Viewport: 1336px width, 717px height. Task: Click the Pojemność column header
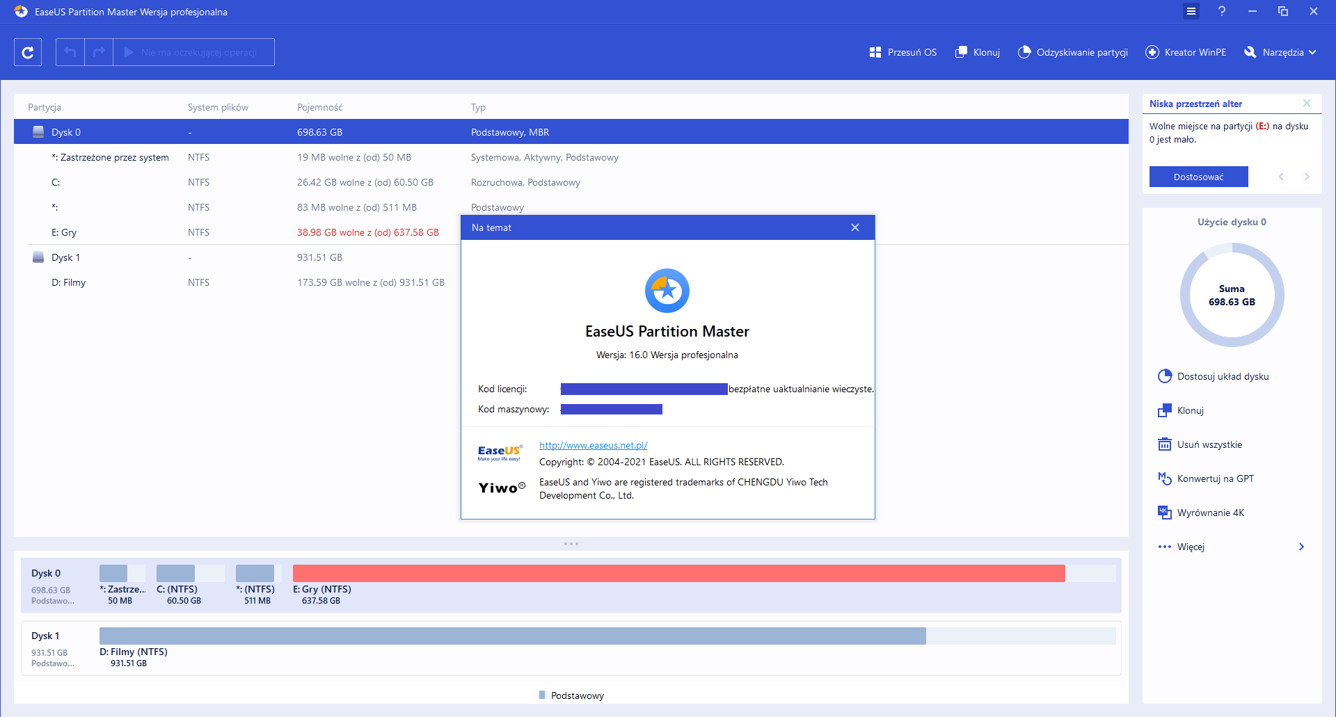coord(320,107)
